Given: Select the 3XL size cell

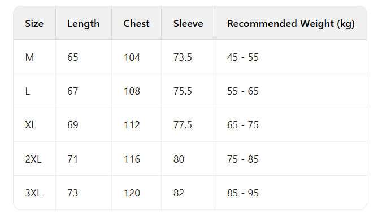Looking at the screenshot, I should [33, 193].
